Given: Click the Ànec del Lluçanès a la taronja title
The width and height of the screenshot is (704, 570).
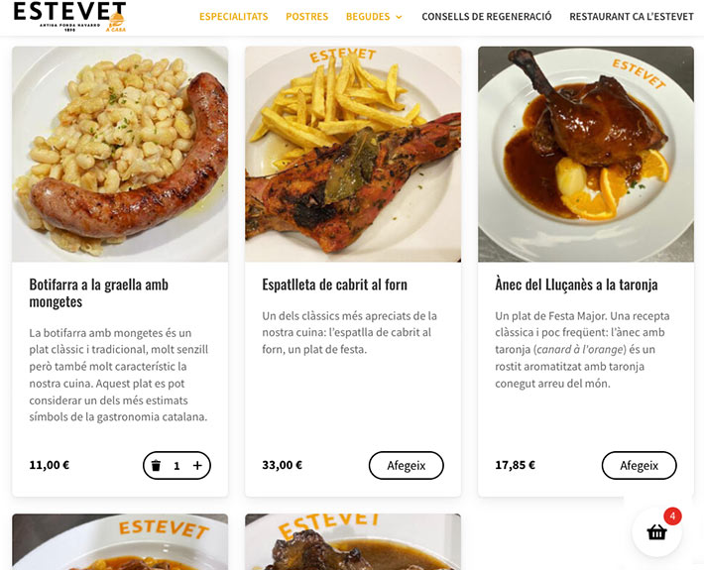Looking at the screenshot, I should 576,285.
